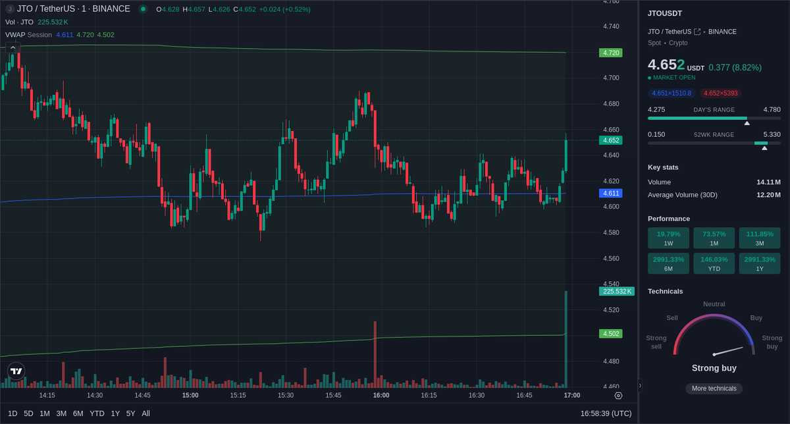
Task: Click the 6M performance tile 2991.33%
Action: (x=668, y=263)
